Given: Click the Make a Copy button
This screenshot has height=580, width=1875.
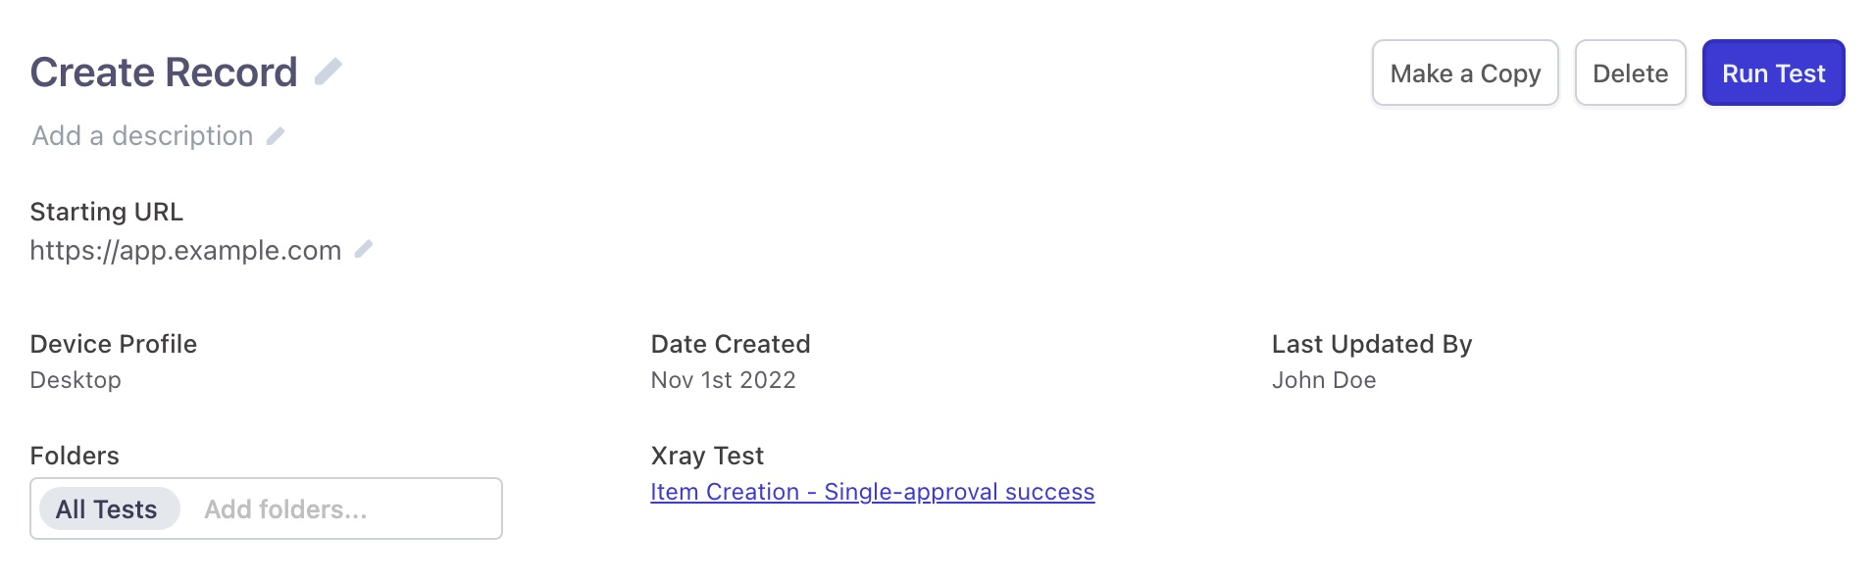Looking at the screenshot, I should click(x=1464, y=73).
